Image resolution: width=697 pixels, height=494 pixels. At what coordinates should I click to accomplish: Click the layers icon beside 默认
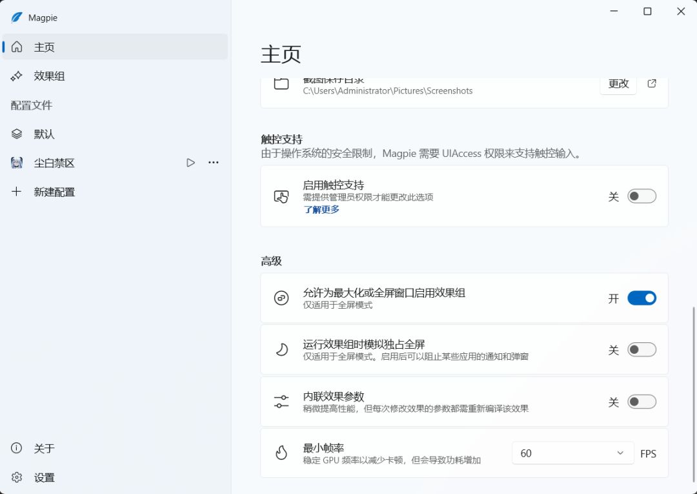16,134
